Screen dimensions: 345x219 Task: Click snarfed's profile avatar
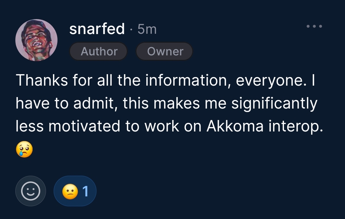point(36,40)
